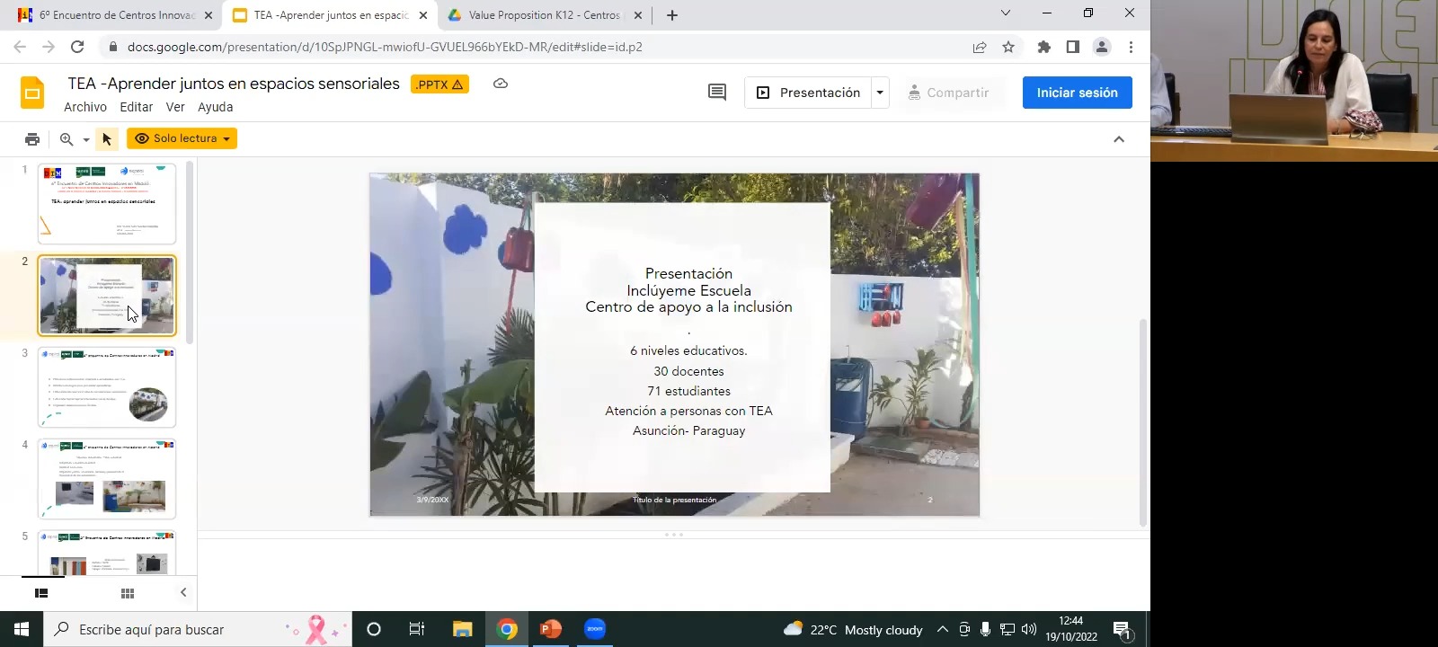This screenshot has height=647, width=1438.
Task: Open the Solo lectura mode dropdown
Action: 182,138
